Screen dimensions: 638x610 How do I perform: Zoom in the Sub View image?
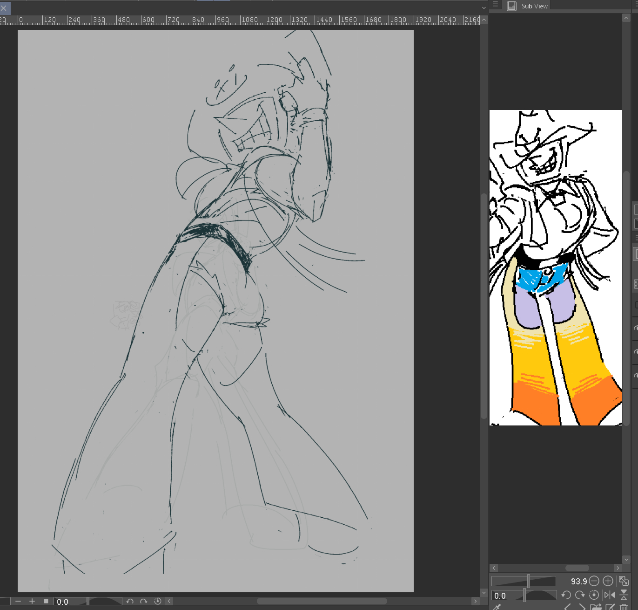[x=608, y=581]
